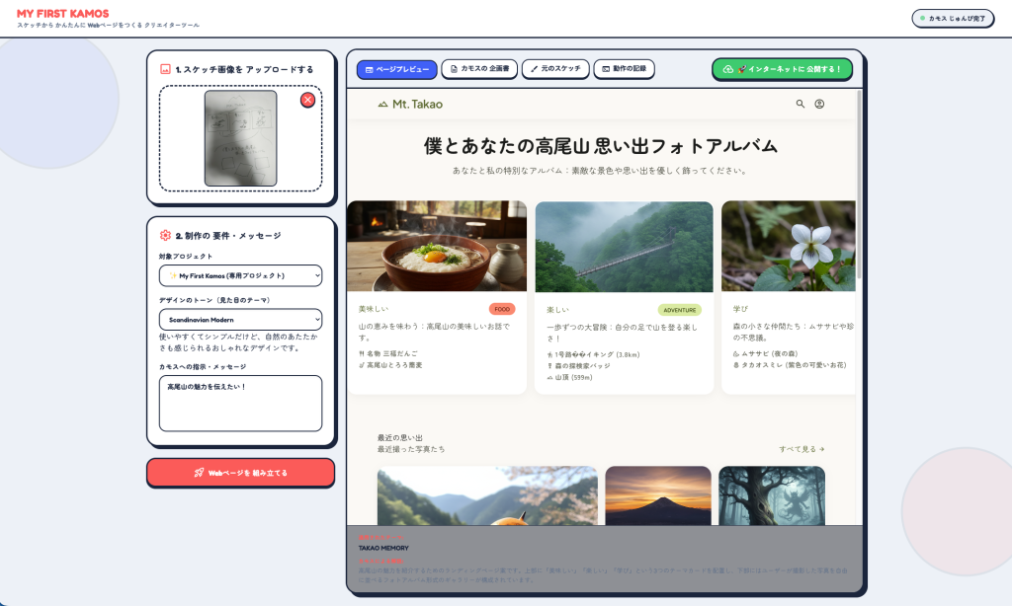This screenshot has height=606, width=1012.
Task: Click the cloud upload icon on the green publish button
Action: [x=728, y=69]
